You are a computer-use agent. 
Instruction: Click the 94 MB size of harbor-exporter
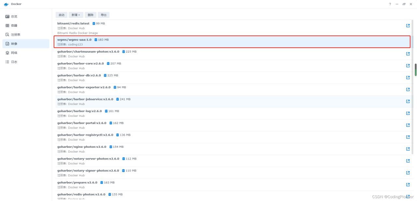point(122,87)
